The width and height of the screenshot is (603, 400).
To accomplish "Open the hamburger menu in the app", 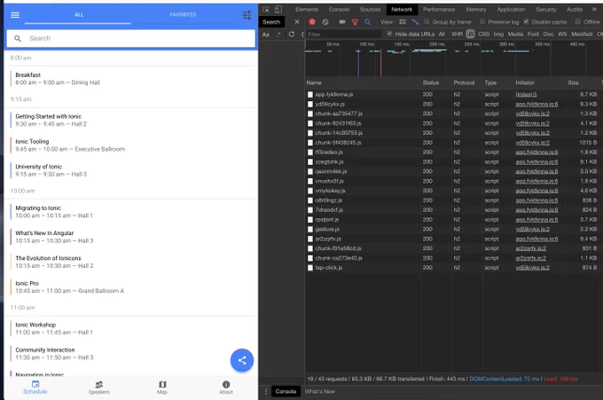I will coord(15,15).
